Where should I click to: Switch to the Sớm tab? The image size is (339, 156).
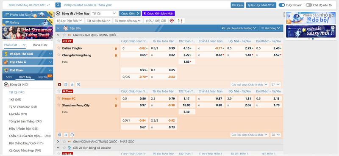pyautogui.click(x=9, y=77)
